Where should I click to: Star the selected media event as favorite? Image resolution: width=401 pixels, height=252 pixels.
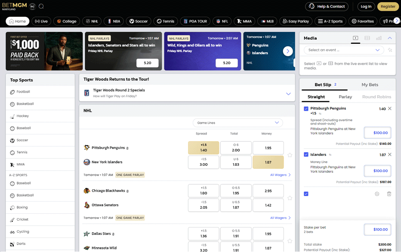coord(390,50)
